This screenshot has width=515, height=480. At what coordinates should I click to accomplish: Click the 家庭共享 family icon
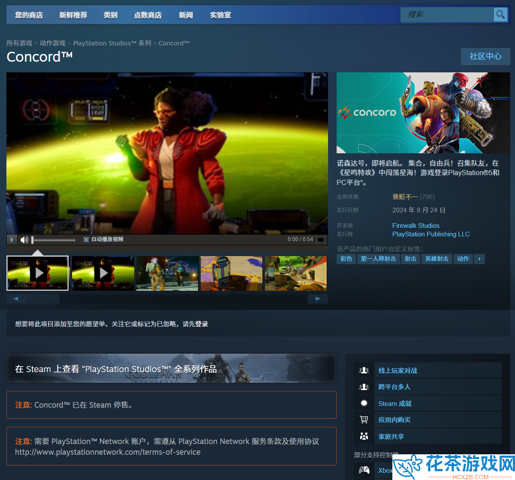click(x=364, y=436)
